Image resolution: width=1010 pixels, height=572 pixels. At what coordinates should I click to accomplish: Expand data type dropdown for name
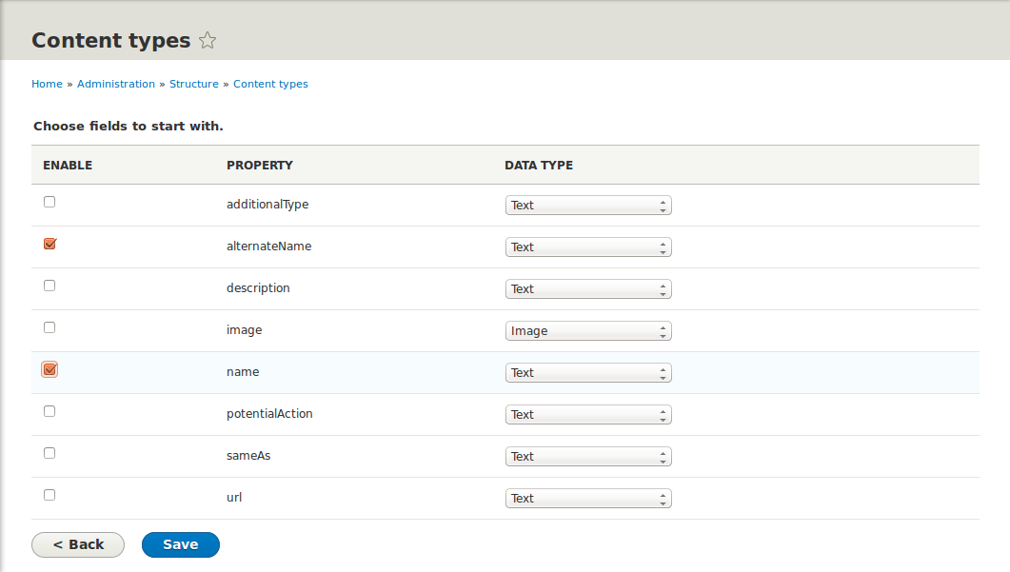[587, 373]
